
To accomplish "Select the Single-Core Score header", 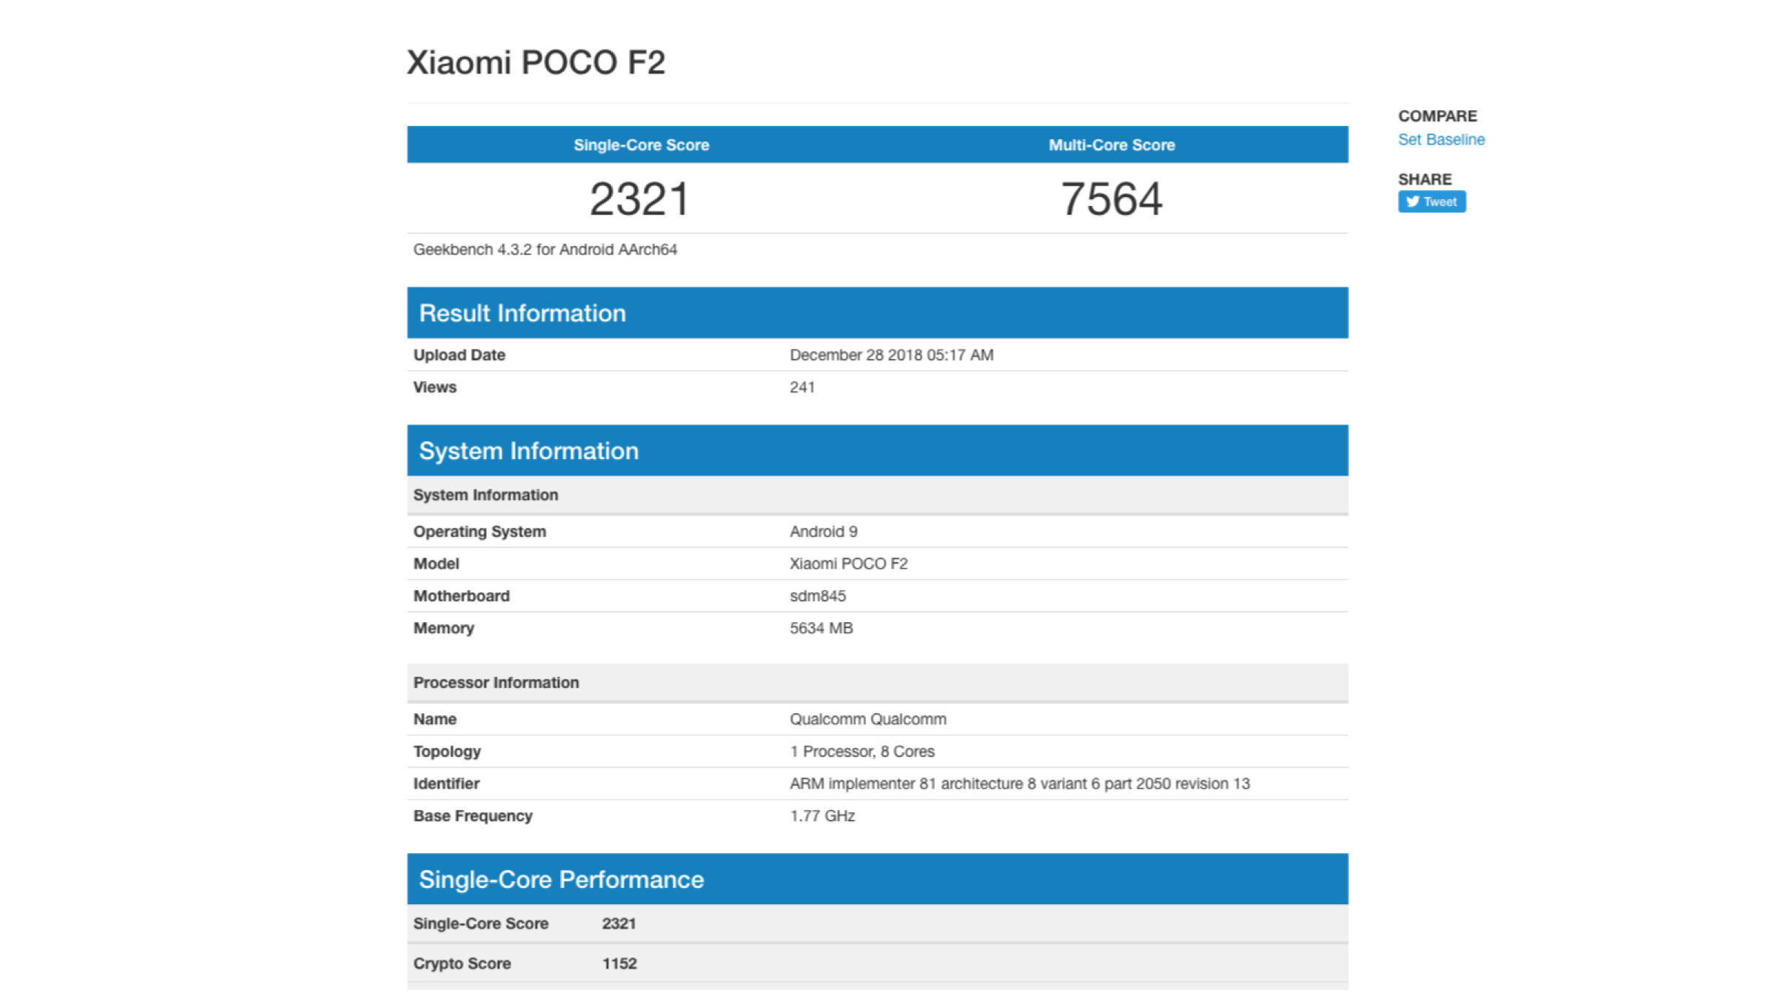I will pyautogui.click(x=641, y=145).
